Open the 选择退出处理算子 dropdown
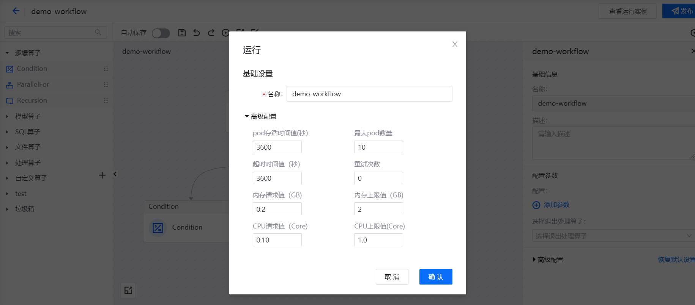The height and width of the screenshot is (305, 695). tap(613, 236)
